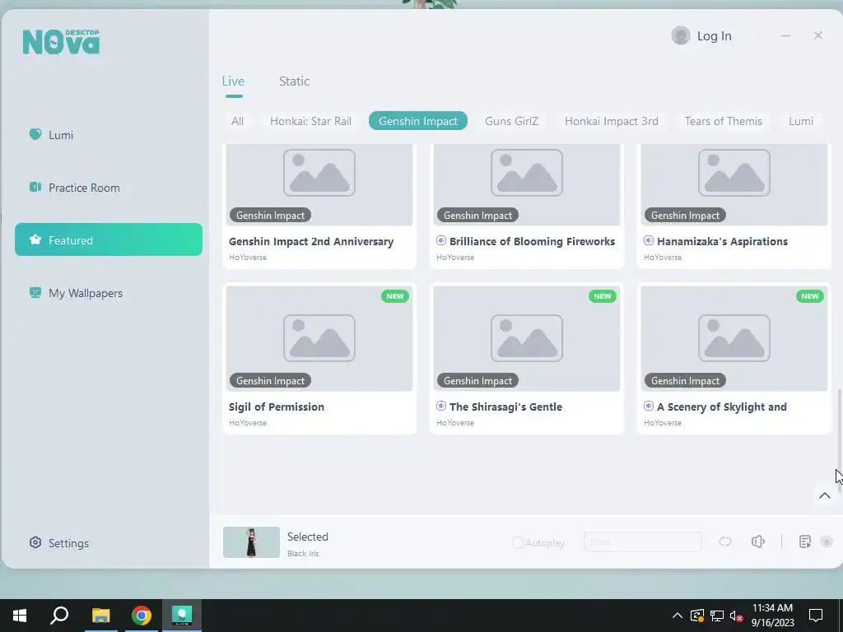Click the My Wallpapers monitor icon
The width and height of the screenshot is (843, 632).
[x=35, y=292]
